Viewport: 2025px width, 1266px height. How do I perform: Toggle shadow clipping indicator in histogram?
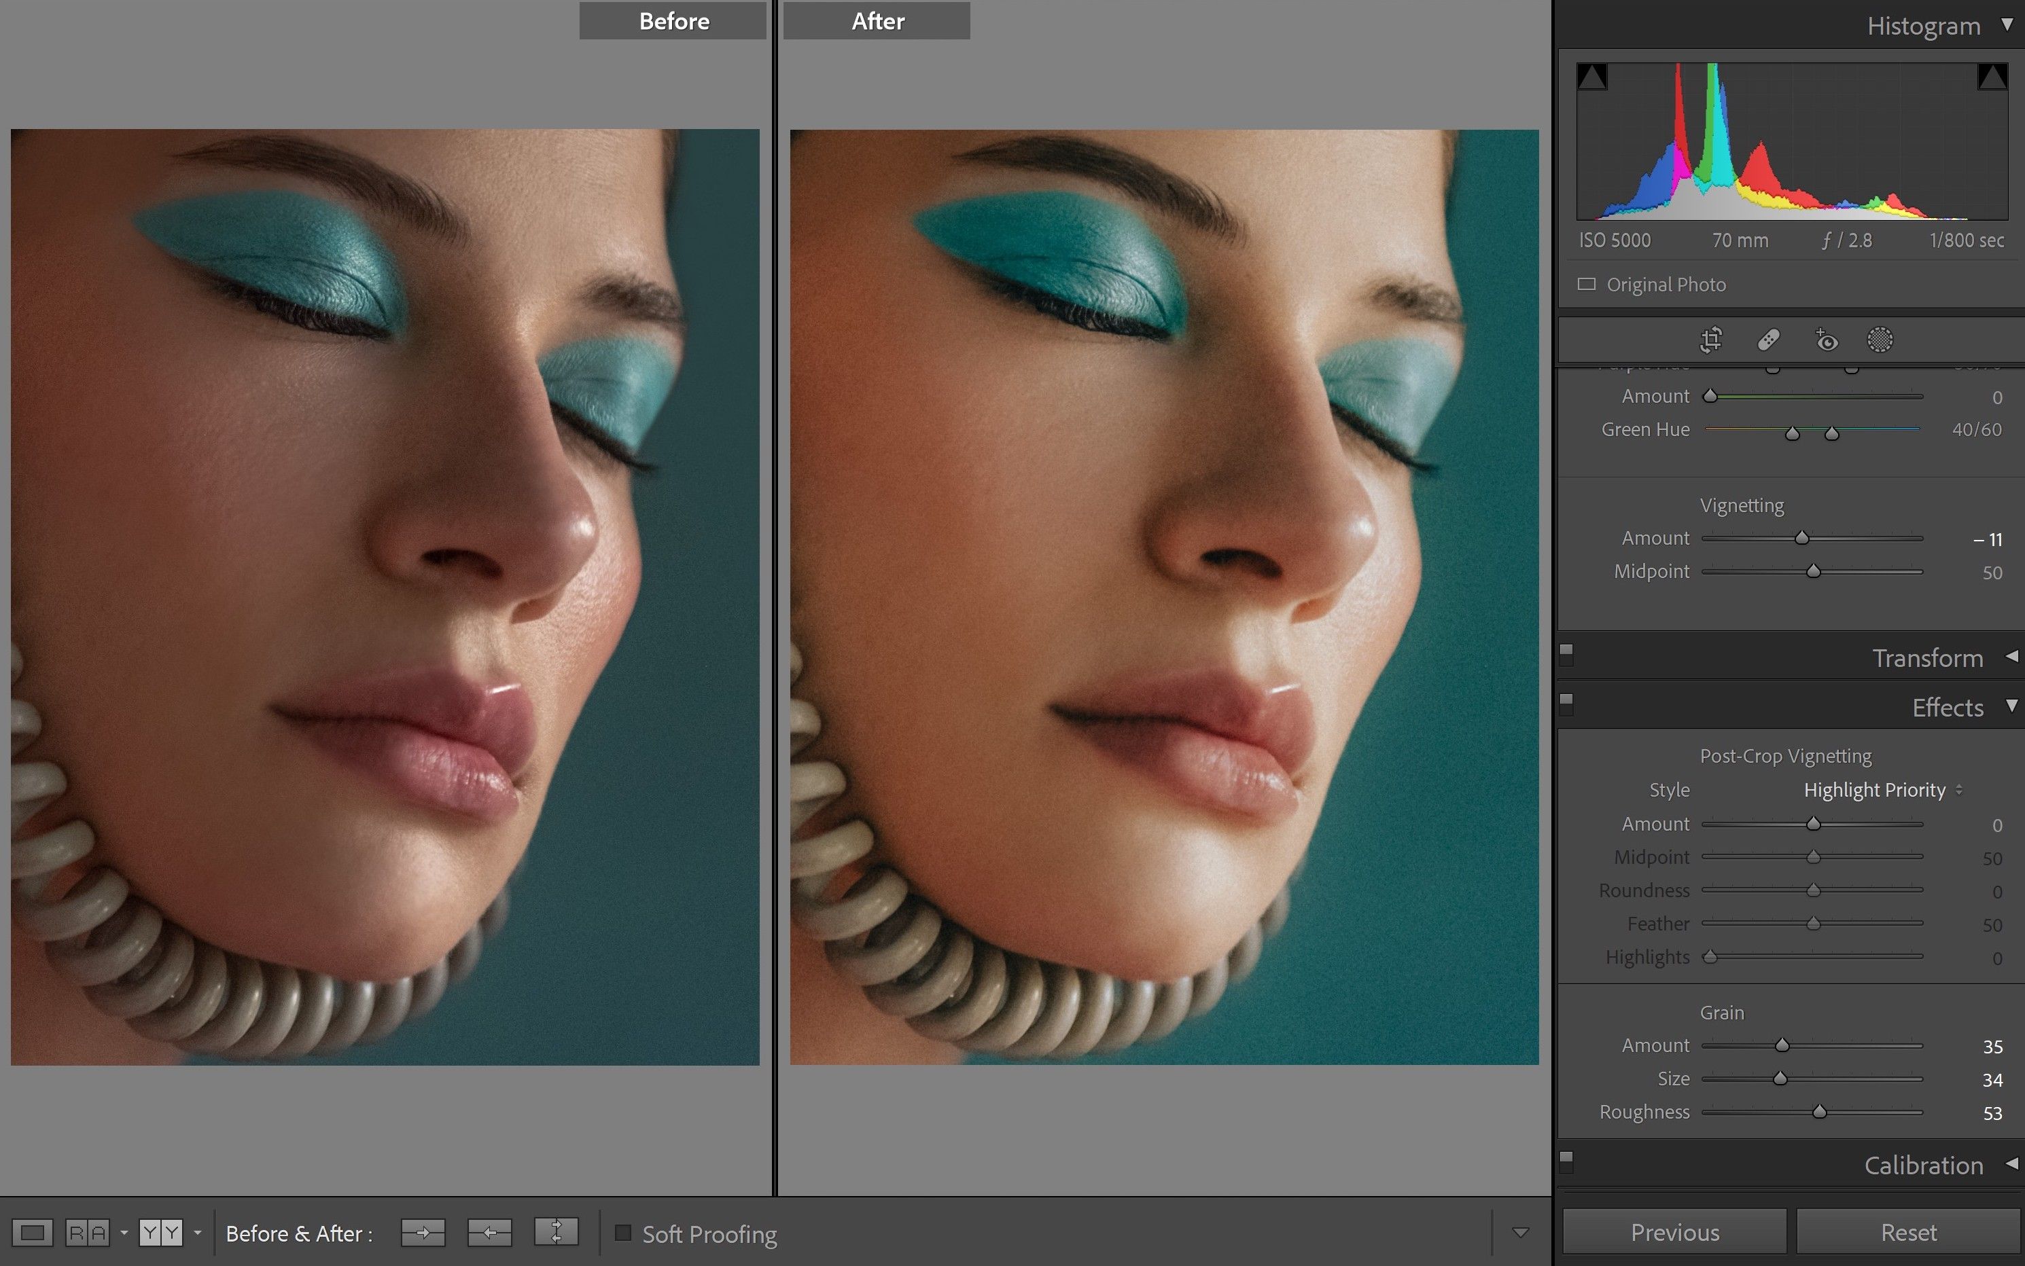pos(1592,77)
